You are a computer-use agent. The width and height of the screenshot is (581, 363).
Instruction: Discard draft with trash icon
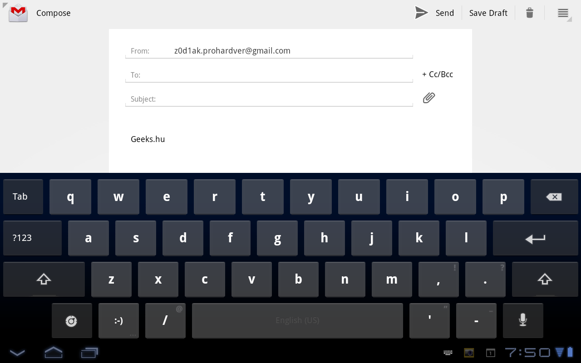pos(529,13)
